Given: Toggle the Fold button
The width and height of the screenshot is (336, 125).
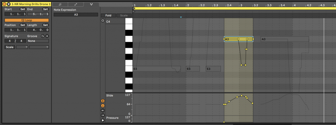Looking at the screenshot, I should pyautogui.click(x=108, y=15).
